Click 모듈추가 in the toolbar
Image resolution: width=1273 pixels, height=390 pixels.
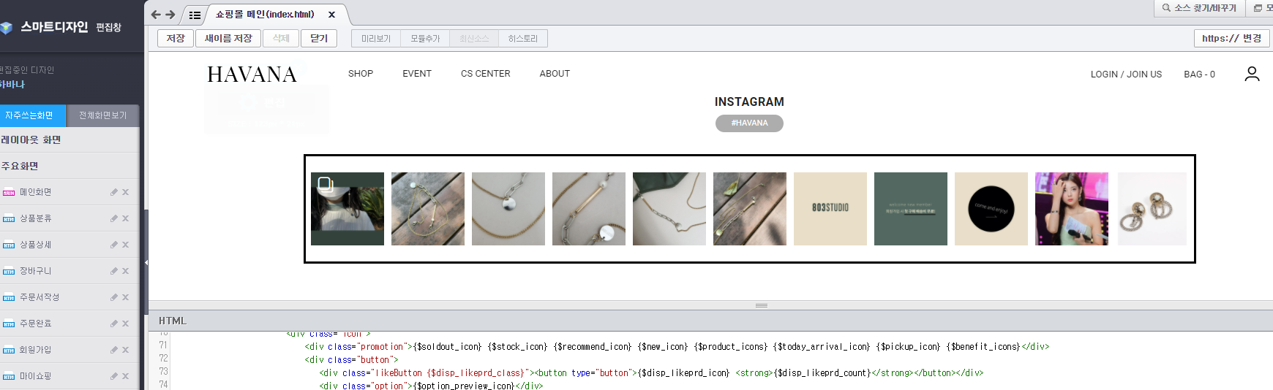click(x=425, y=39)
